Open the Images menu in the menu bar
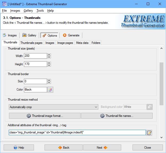Image resolution: width=166 pixels, height=153 pixels. (x=15, y=11)
